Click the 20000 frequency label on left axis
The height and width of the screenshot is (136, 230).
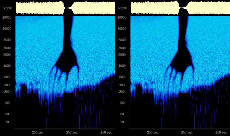coord(7,18)
